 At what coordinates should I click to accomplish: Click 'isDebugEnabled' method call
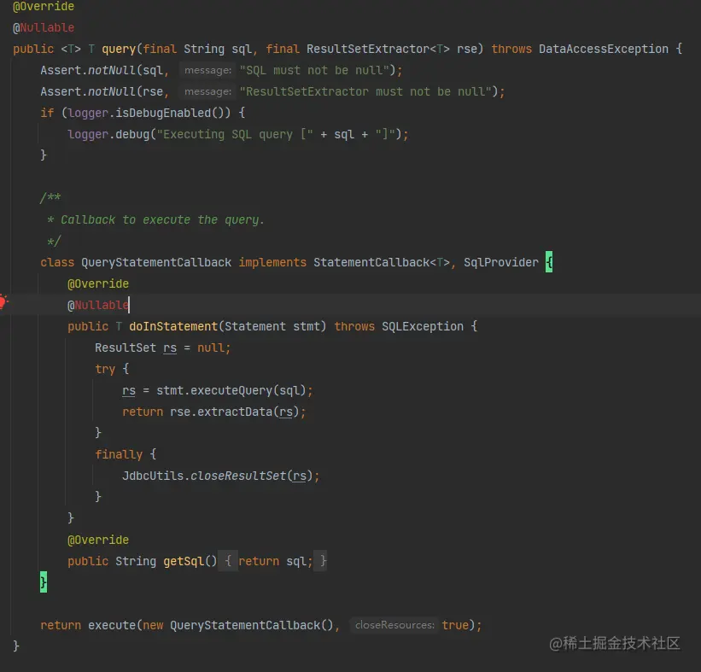163,113
